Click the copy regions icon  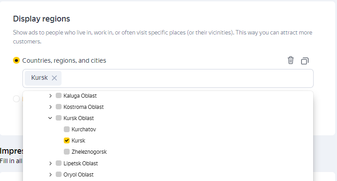coord(305,60)
